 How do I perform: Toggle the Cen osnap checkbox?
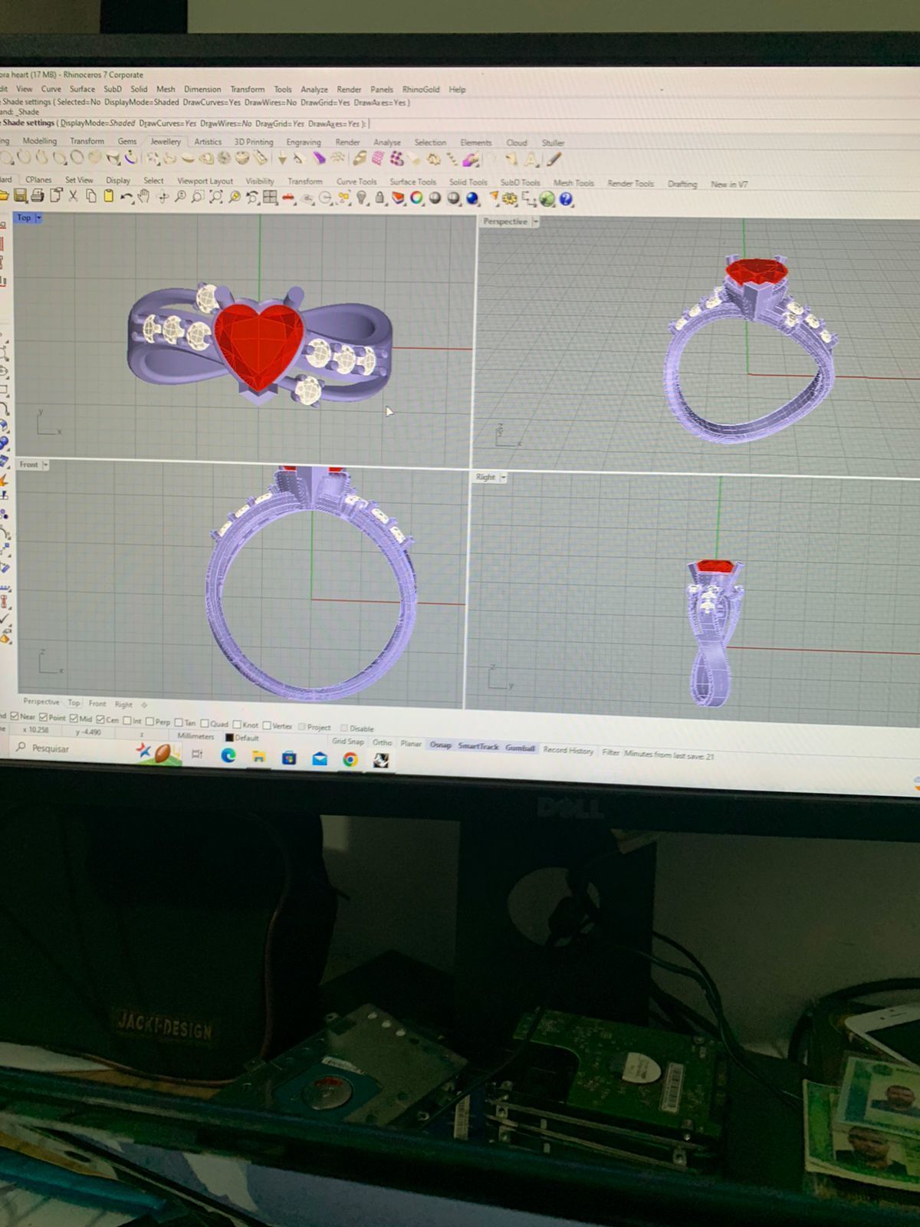pos(100,719)
